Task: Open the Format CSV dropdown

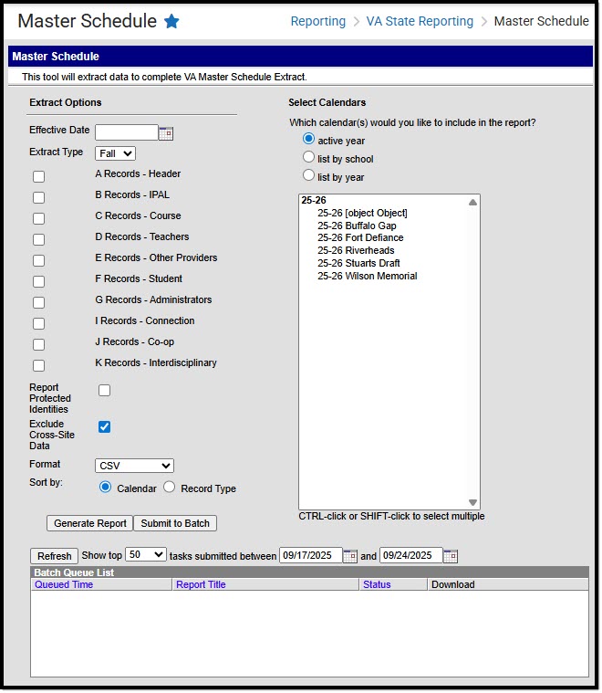Action: pyautogui.click(x=134, y=466)
